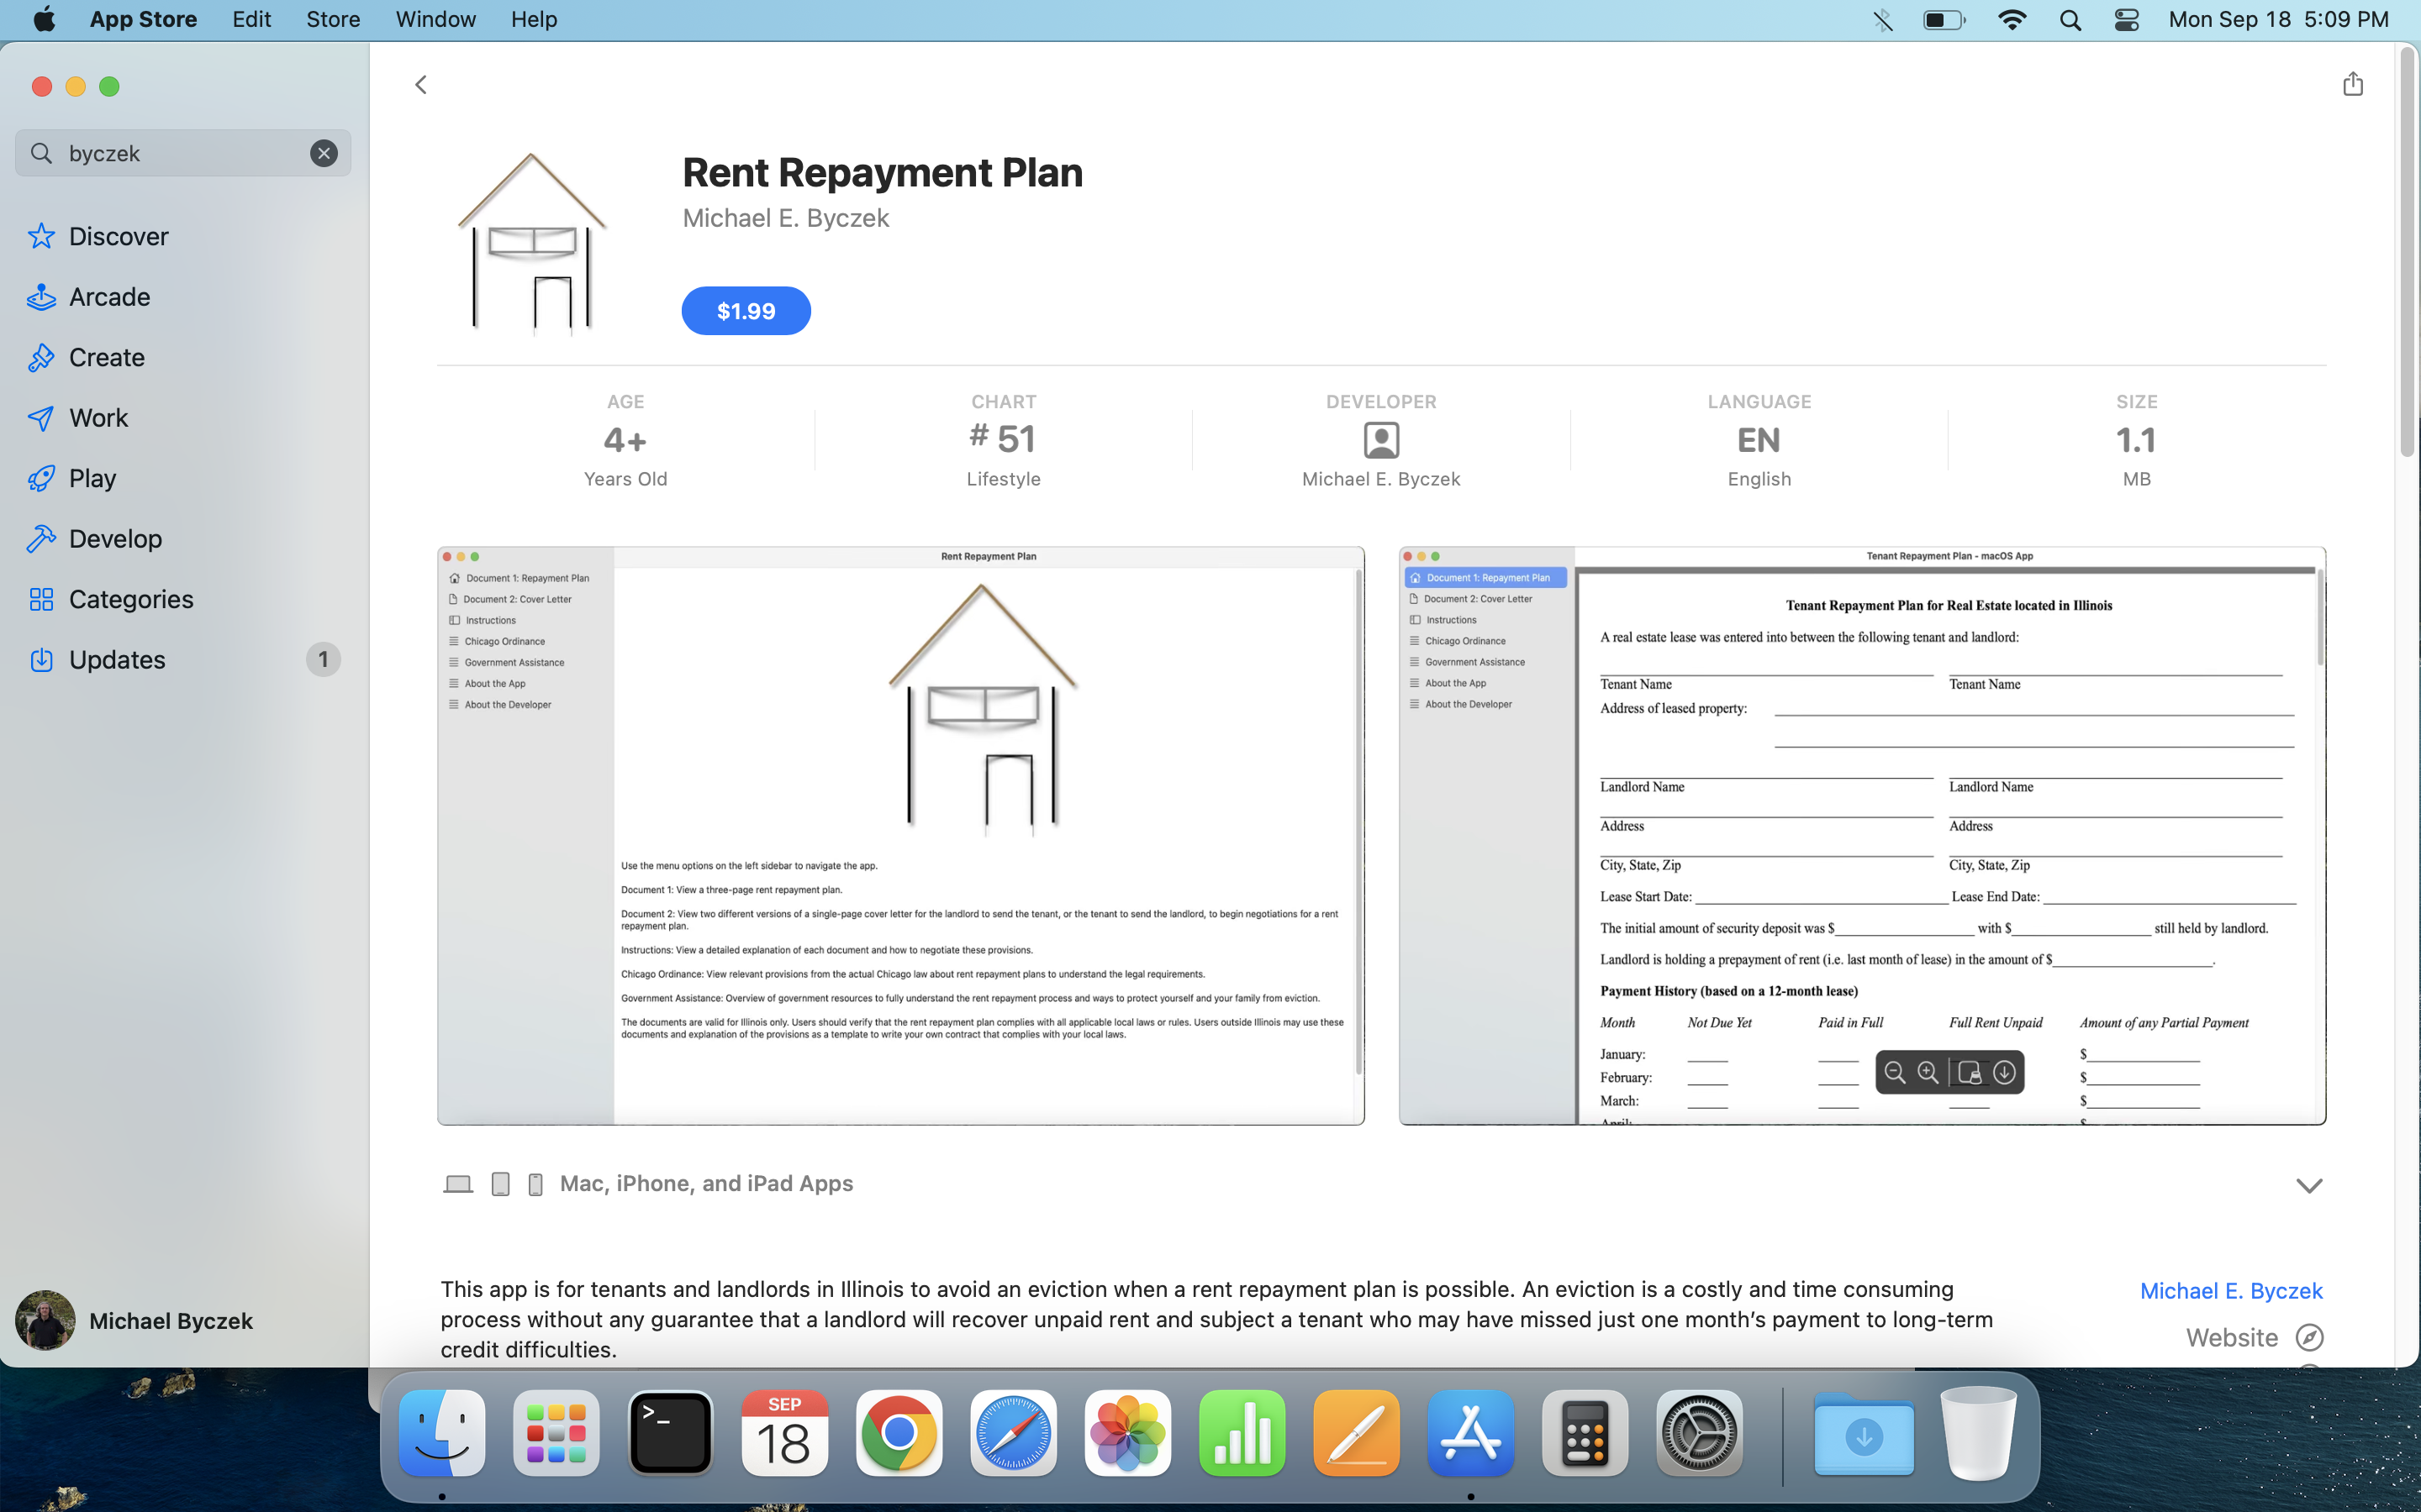Image resolution: width=2421 pixels, height=1512 pixels.
Task: Expand Mac, iPhone, and iPad Apps section
Action: [x=2308, y=1185]
